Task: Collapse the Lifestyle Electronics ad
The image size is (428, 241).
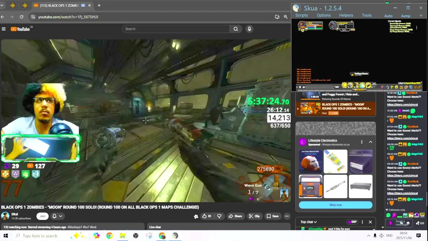Action: (x=370, y=142)
